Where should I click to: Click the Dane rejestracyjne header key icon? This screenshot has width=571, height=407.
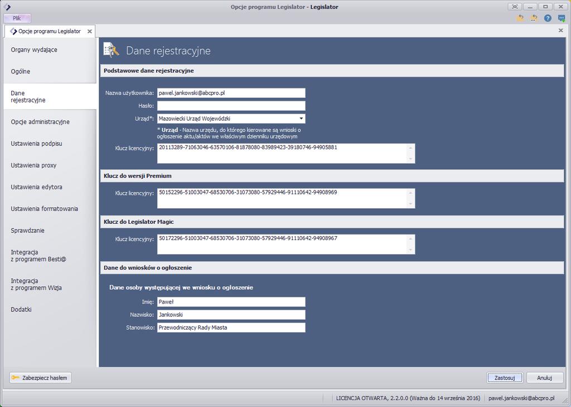[x=111, y=50]
